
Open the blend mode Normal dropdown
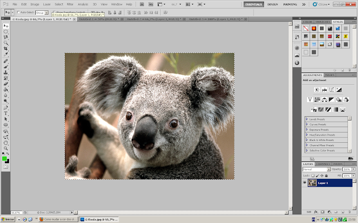pos(317,169)
